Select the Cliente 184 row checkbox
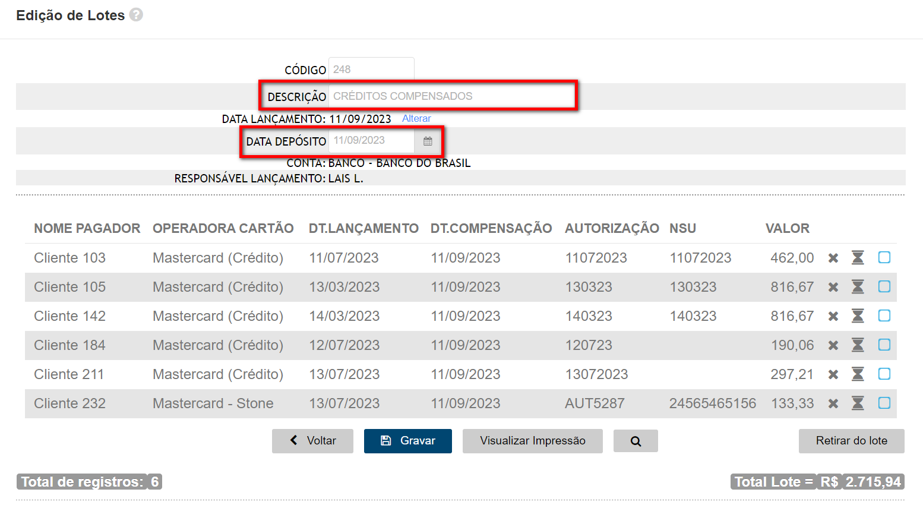The height and width of the screenshot is (508, 923). click(x=884, y=345)
